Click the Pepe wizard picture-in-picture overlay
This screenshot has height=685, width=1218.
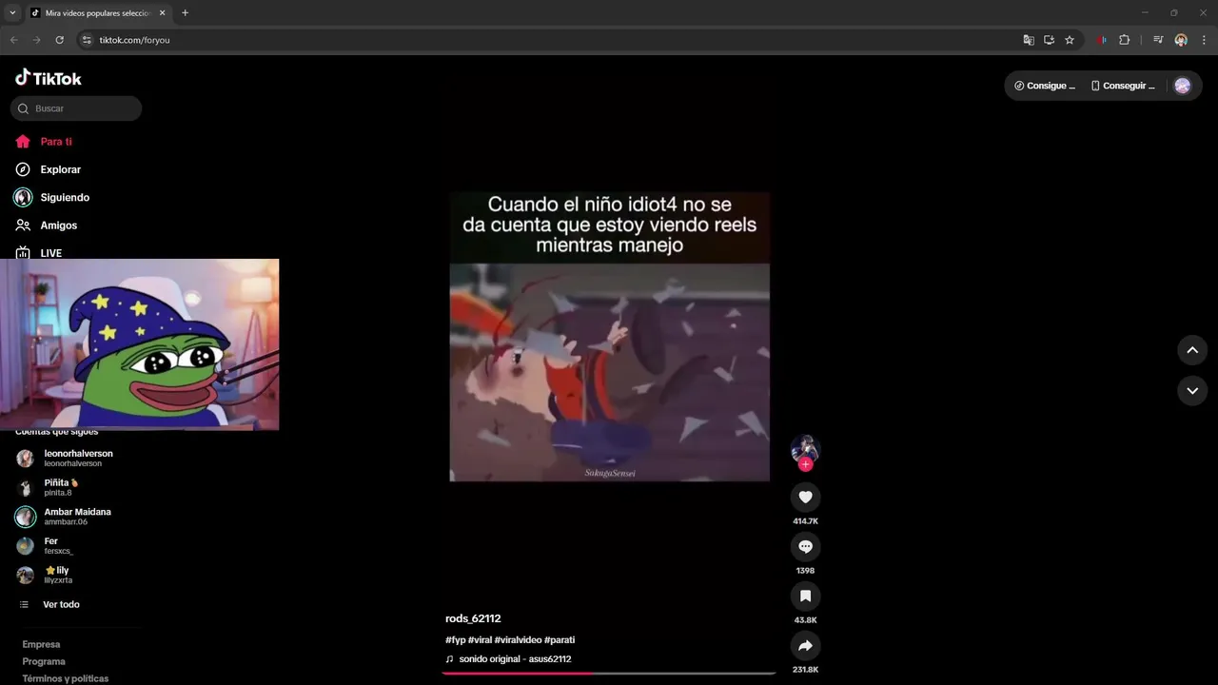pyautogui.click(x=139, y=344)
